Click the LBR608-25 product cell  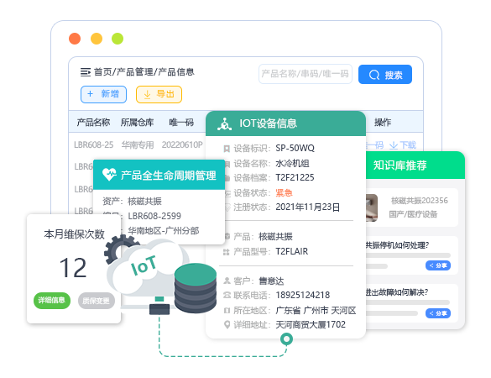(x=94, y=144)
